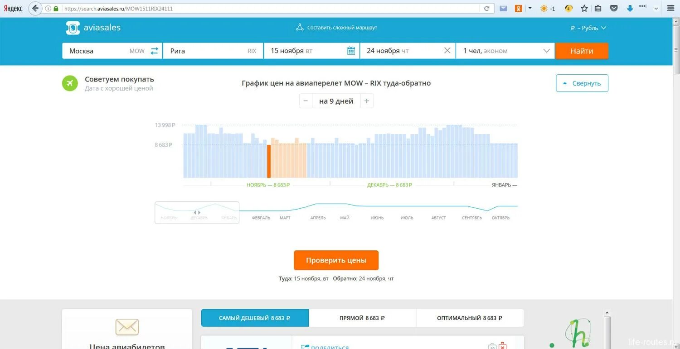This screenshot has width=680, height=349.
Task: Swap origin and destination cities
Action: tap(155, 51)
